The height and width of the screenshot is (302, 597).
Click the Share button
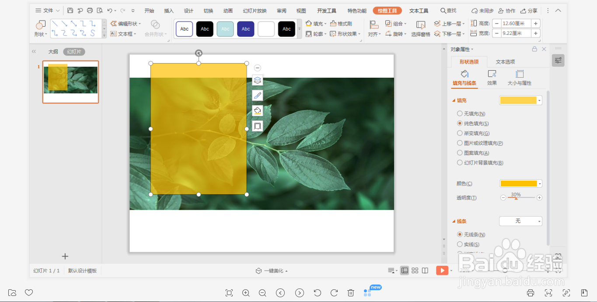529,10
